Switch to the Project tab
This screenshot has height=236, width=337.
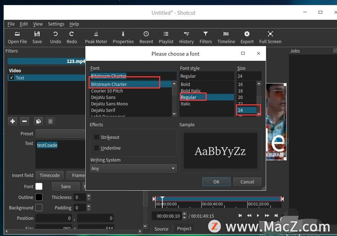184,229
